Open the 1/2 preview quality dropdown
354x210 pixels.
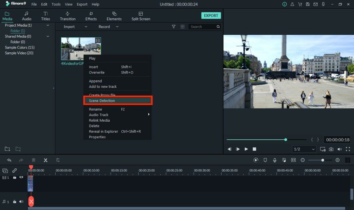click(x=304, y=149)
